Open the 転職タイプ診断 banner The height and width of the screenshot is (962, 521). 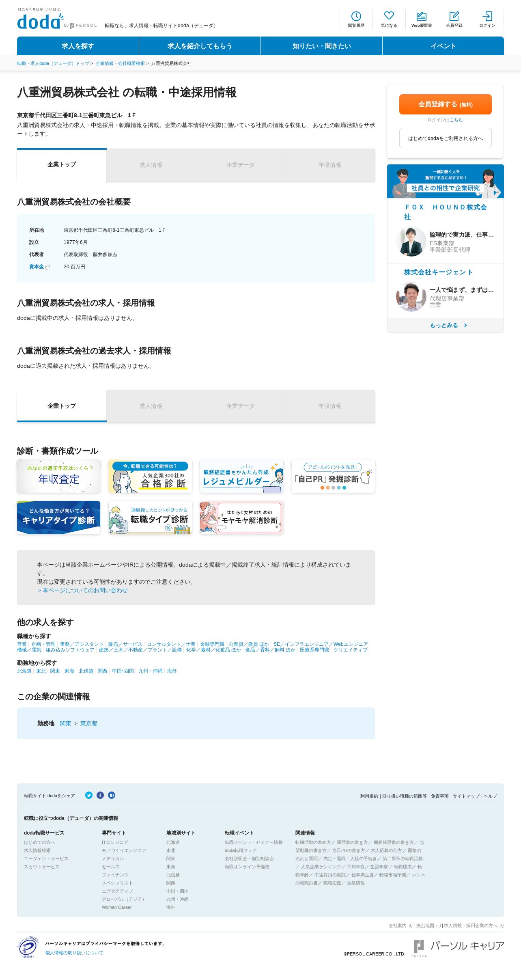point(150,518)
